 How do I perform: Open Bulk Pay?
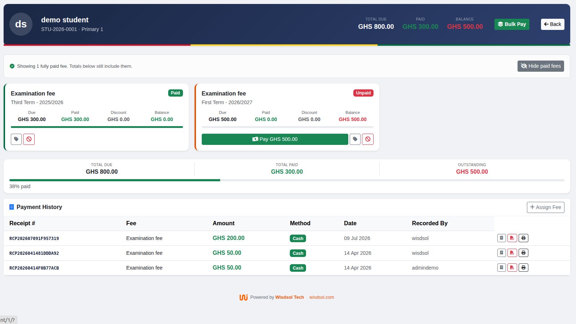pos(512,24)
